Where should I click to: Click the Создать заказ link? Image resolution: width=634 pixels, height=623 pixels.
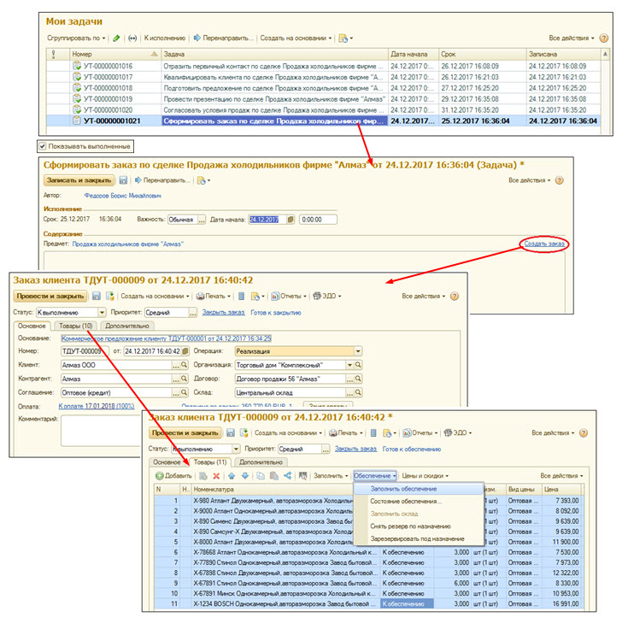pyautogui.click(x=544, y=244)
